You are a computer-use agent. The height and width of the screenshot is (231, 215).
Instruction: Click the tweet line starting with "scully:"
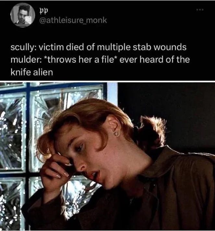(x=98, y=47)
